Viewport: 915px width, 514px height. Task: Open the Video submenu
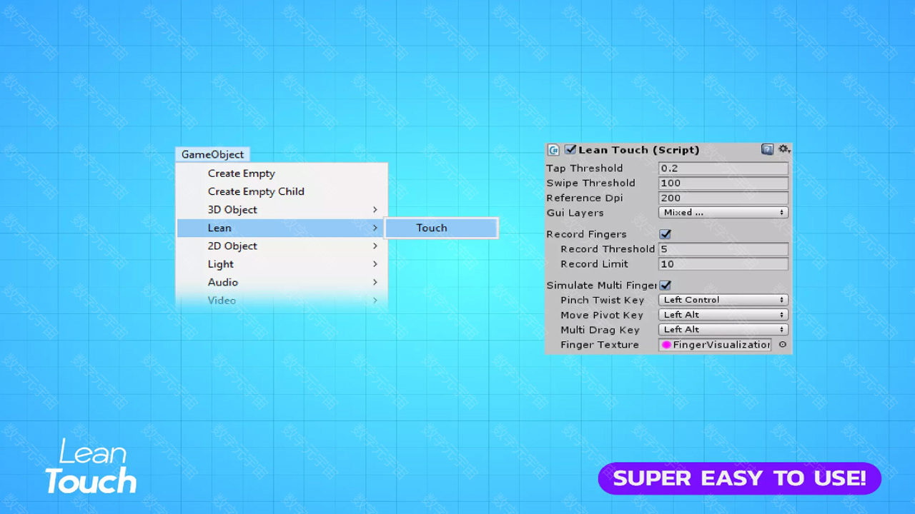tap(282, 301)
